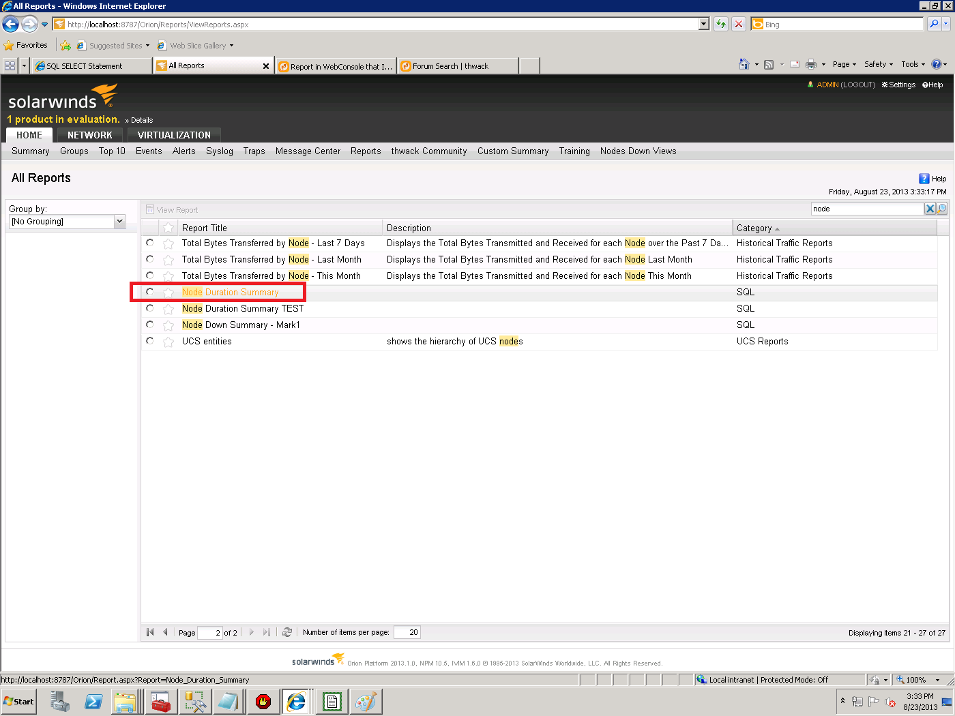Image resolution: width=955 pixels, height=716 pixels.
Task: Open the Page menu dropdown
Action: pyautogui.click(x=844, y=64)
